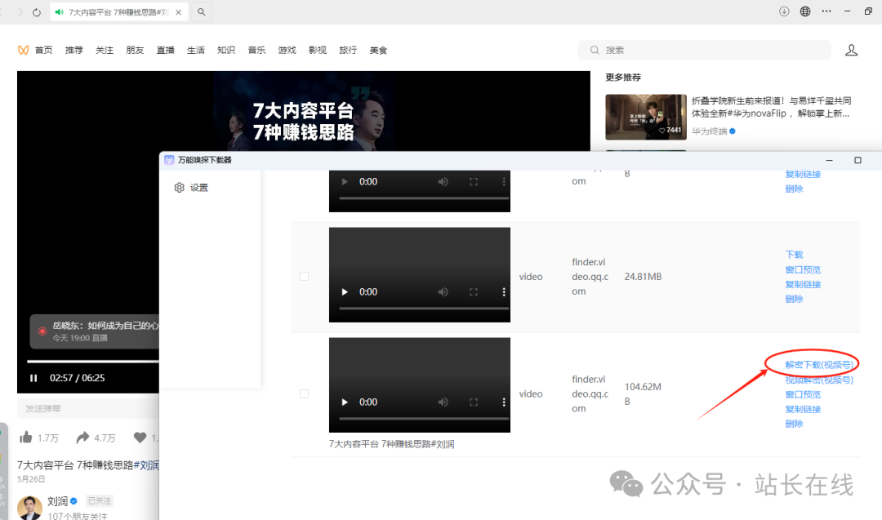Image resolution: width=882 pixels, height=520 pixels.
Task: Open the 美食 nav item
Action: 378,50
